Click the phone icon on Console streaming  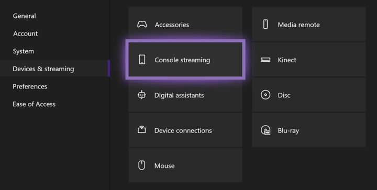pos(142,60)
